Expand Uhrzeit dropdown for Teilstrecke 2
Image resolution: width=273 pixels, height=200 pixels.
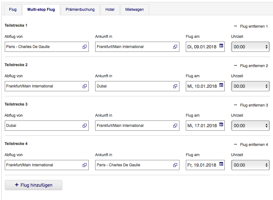click(250, 86)
